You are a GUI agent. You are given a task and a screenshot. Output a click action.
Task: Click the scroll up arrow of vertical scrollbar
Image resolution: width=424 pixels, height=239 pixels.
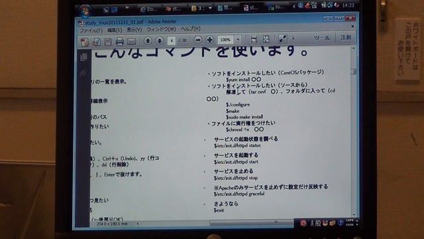(353, 48)
